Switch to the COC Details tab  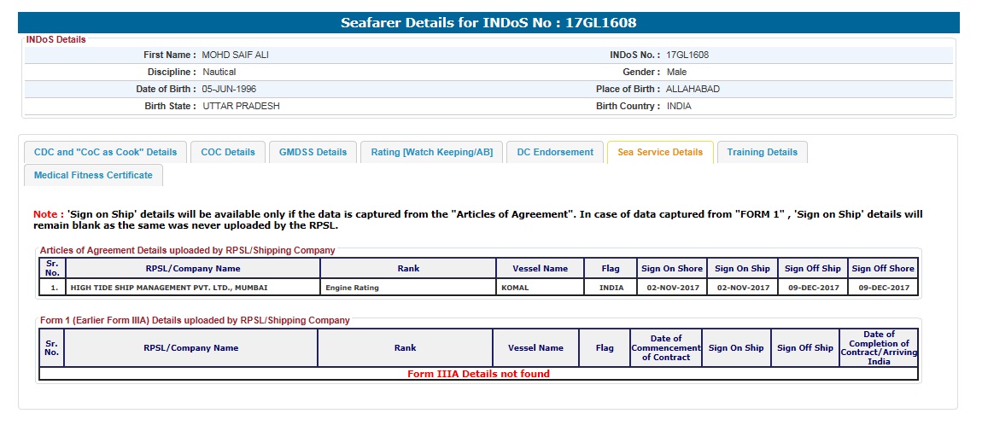[228, 152]
